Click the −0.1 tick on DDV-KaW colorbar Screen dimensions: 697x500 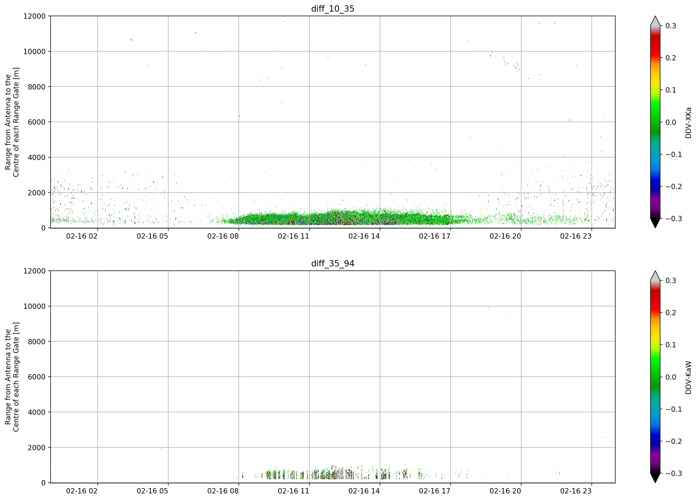click(674, 410)
